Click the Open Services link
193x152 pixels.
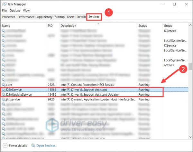click(45, 146)
